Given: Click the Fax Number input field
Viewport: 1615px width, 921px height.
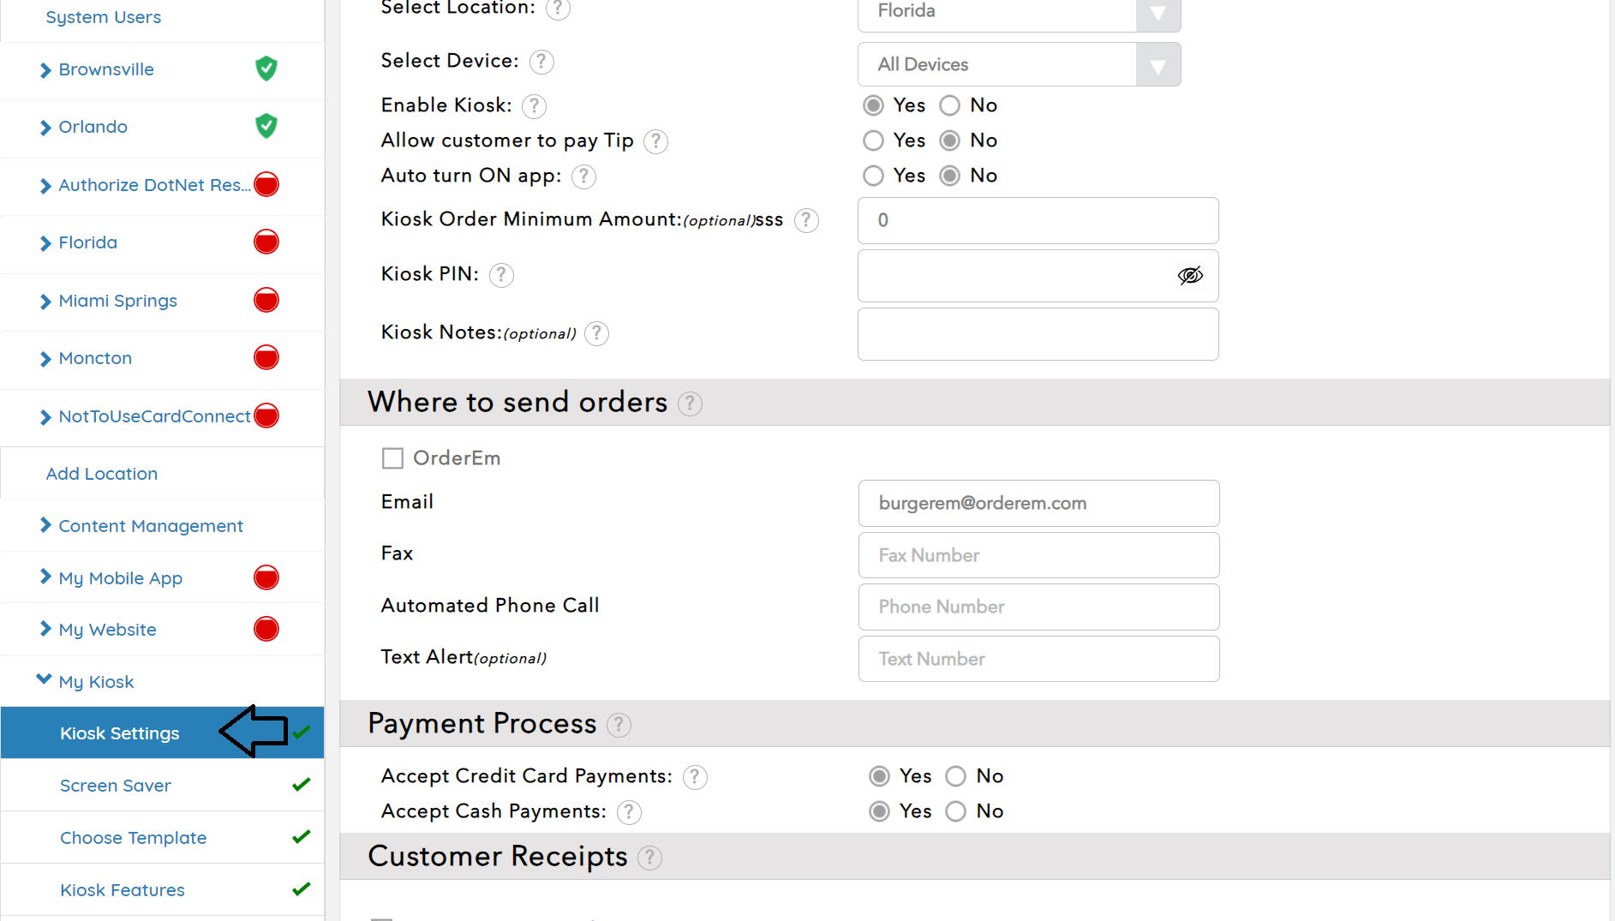Looking at the screenshot, I should pyautogui.click(x=1038, y=555).
